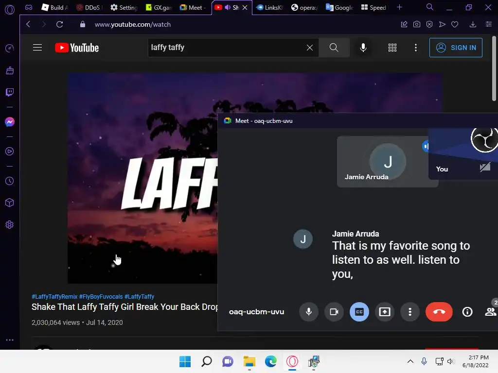Open meeting details info icon
Screen dimensions: 498x373
coord(467,312)
